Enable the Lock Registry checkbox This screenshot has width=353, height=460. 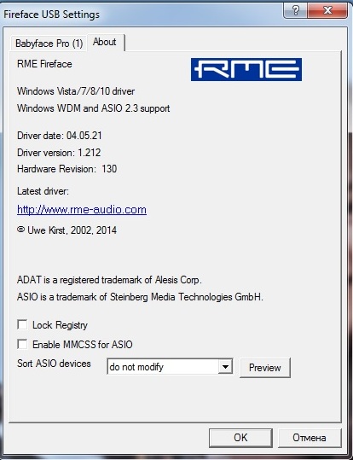[22, 325]
